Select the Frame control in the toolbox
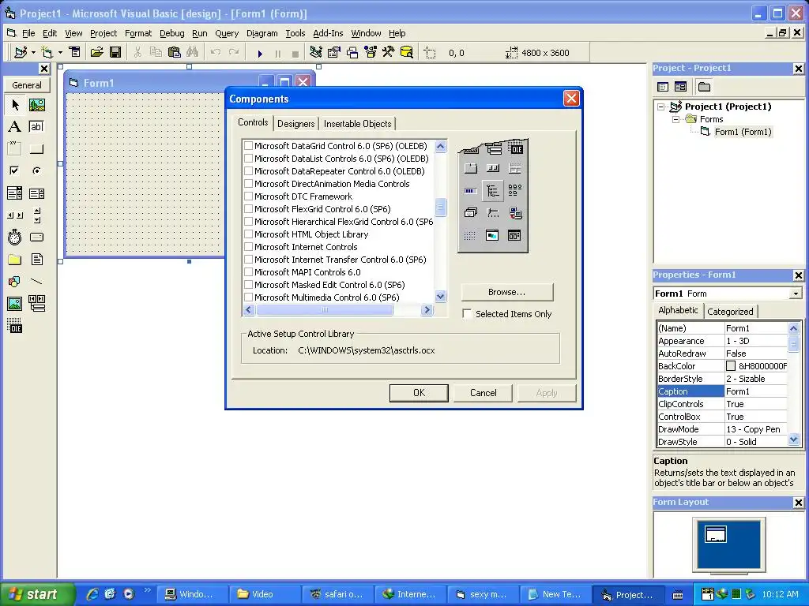Viewport: 809px width, 606px height. click(15, 149)
